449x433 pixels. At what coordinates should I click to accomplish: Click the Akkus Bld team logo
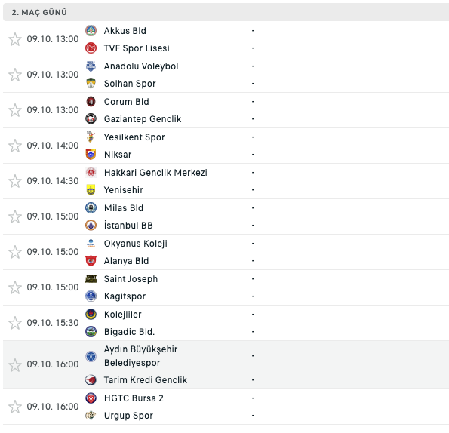click(x=91, y=31)
